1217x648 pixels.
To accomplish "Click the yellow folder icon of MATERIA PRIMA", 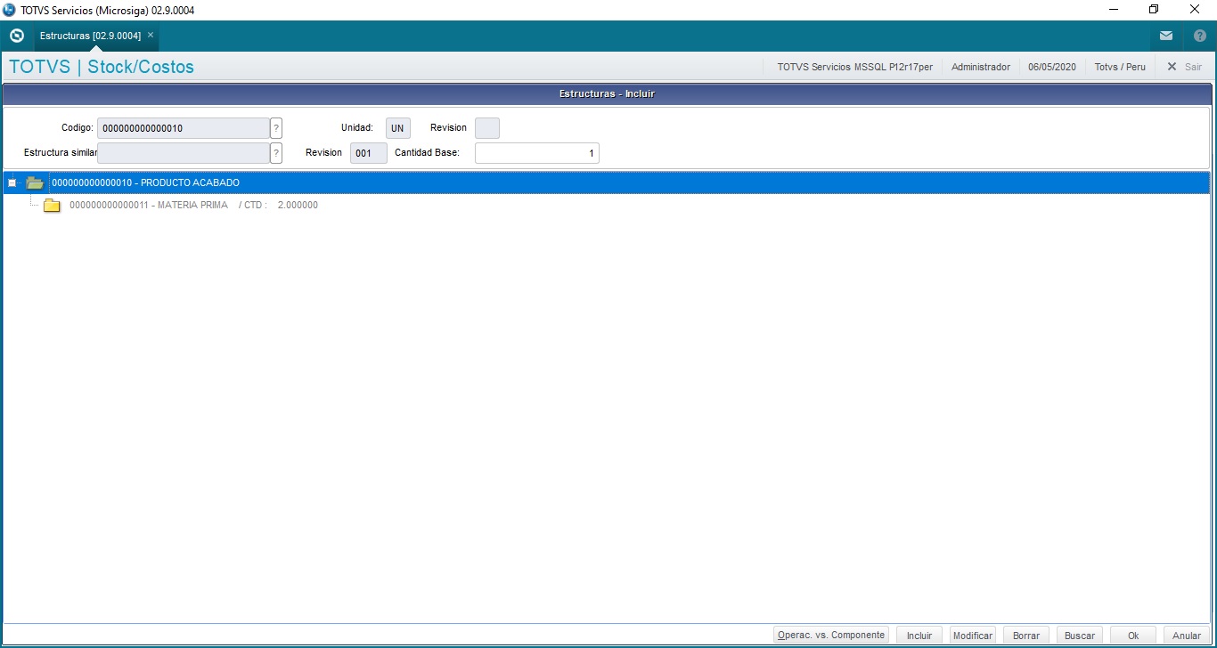I will click(x=53, y=206).
